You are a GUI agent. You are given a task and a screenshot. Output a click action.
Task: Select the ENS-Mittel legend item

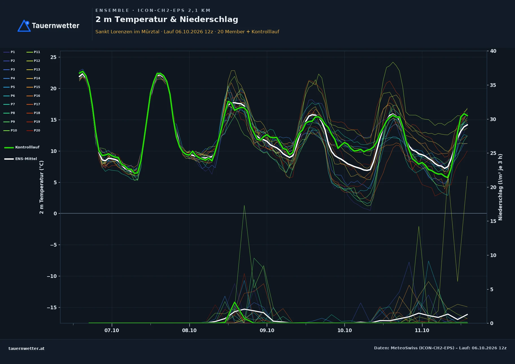(21, 159)
